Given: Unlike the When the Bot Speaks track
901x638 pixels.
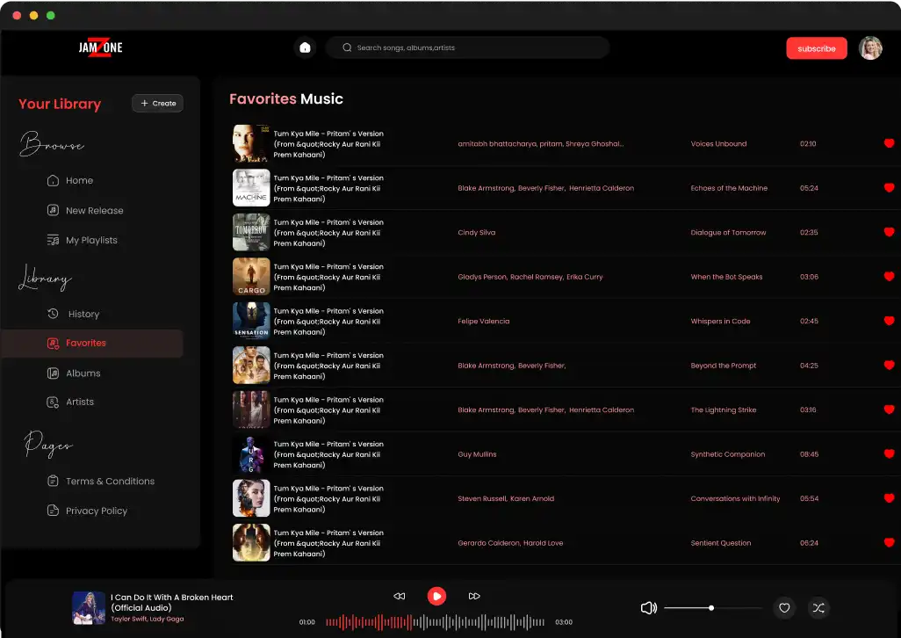Looking at the screenshot, I should 889,276.
